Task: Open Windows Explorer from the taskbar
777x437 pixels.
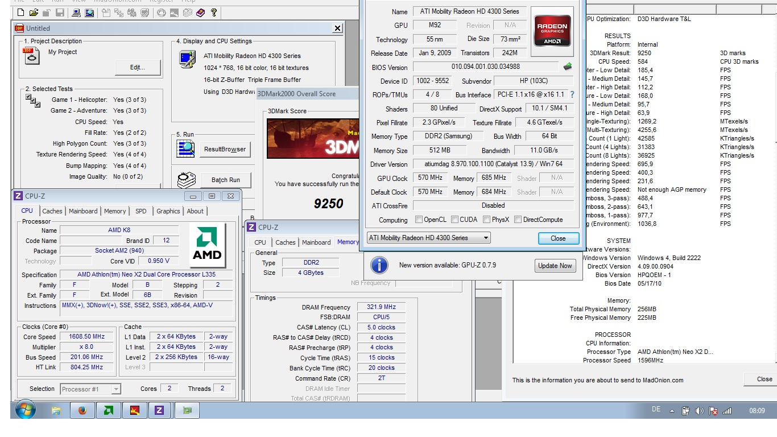Action: (56, 410)
